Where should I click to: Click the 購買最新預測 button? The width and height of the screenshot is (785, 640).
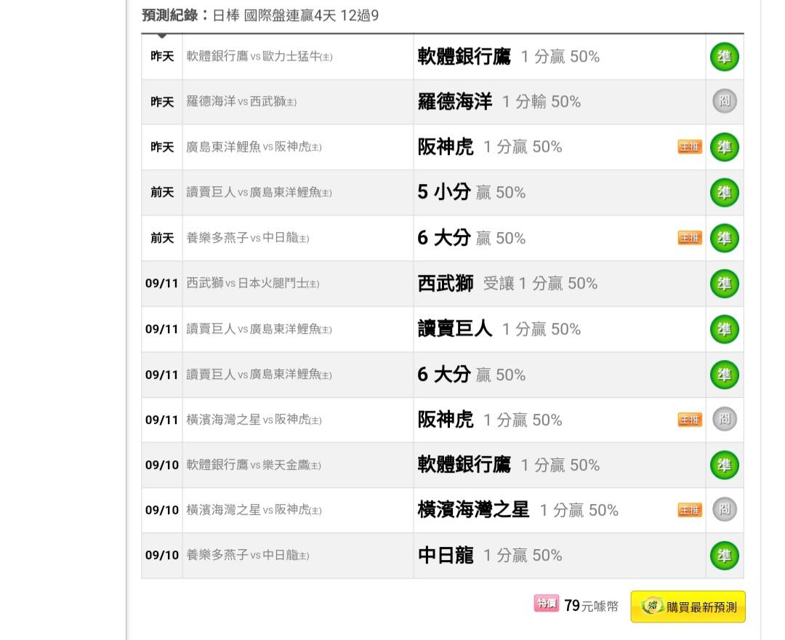(688, 607)
